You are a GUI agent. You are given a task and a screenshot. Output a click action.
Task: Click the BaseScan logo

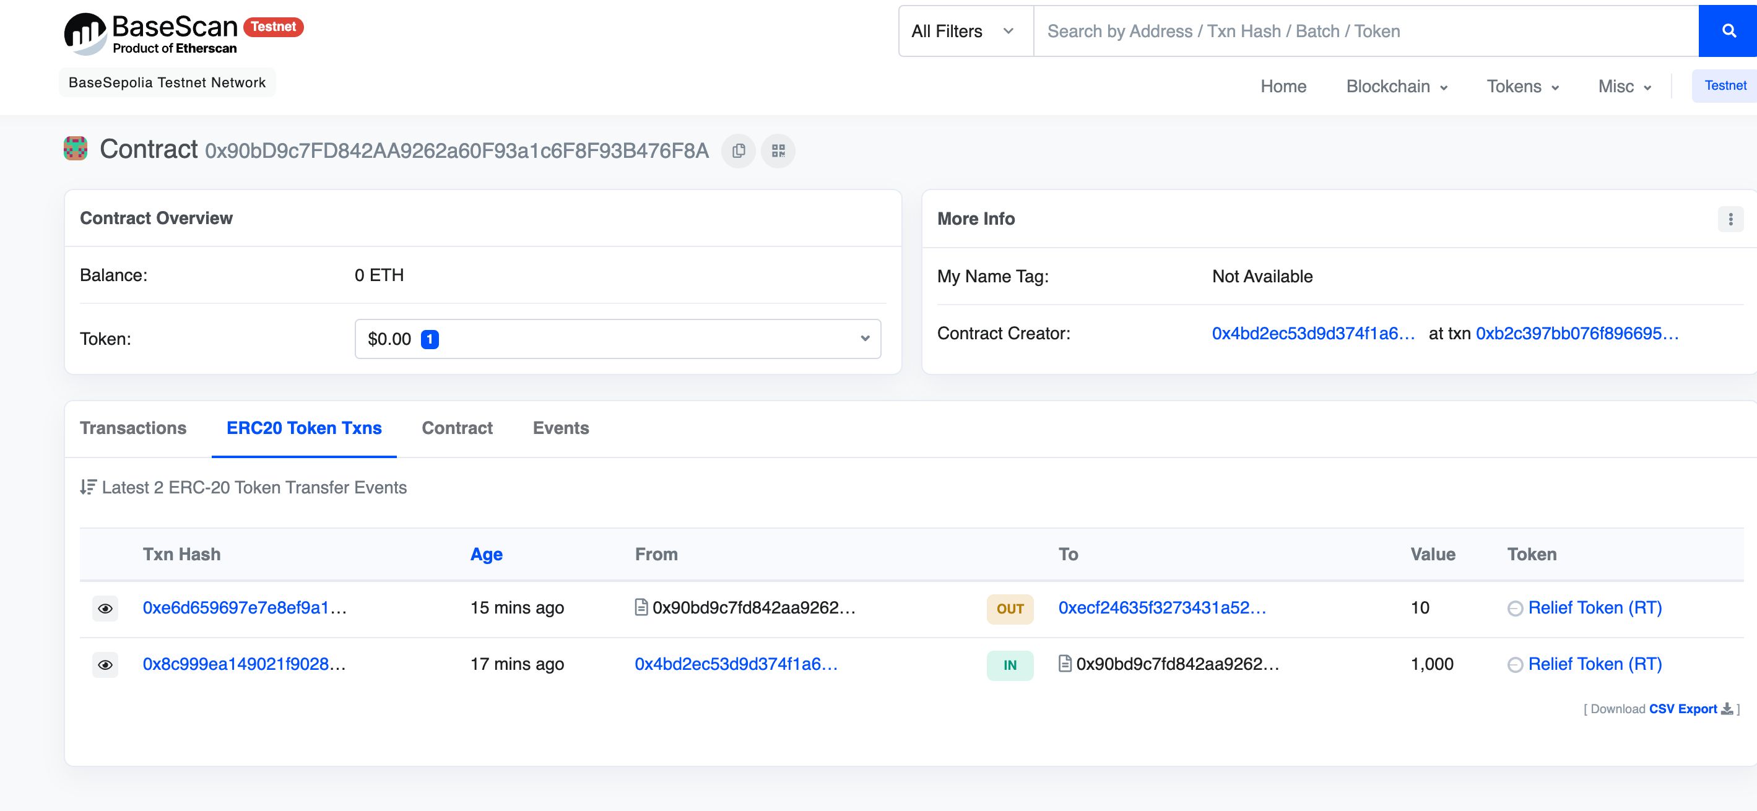pos(150,33)
